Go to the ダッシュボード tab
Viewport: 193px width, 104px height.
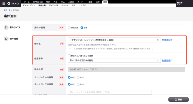click(29, 5)
